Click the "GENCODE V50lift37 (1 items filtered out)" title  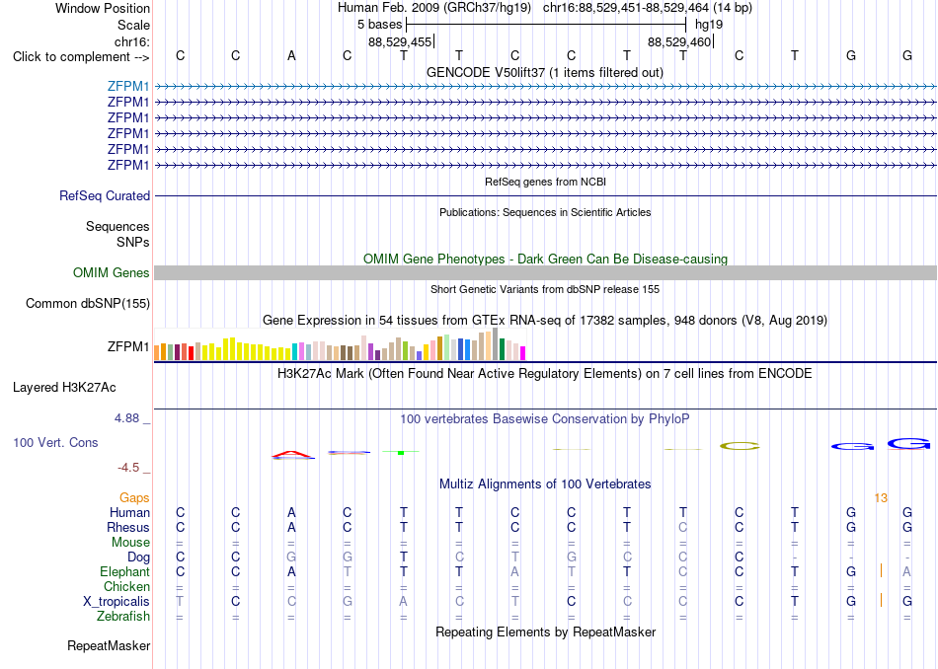pos(545,72)
